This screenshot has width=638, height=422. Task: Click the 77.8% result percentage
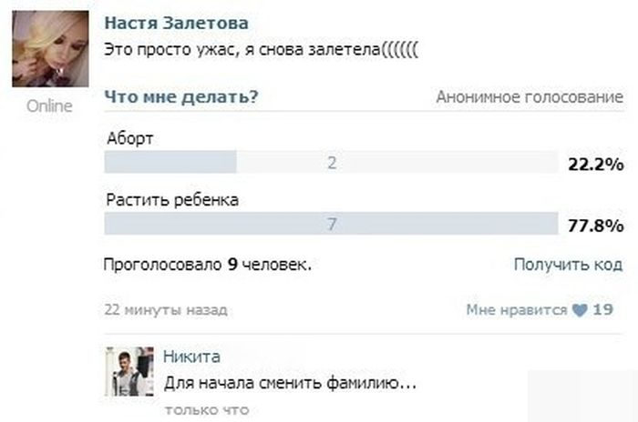coord(595,225)
